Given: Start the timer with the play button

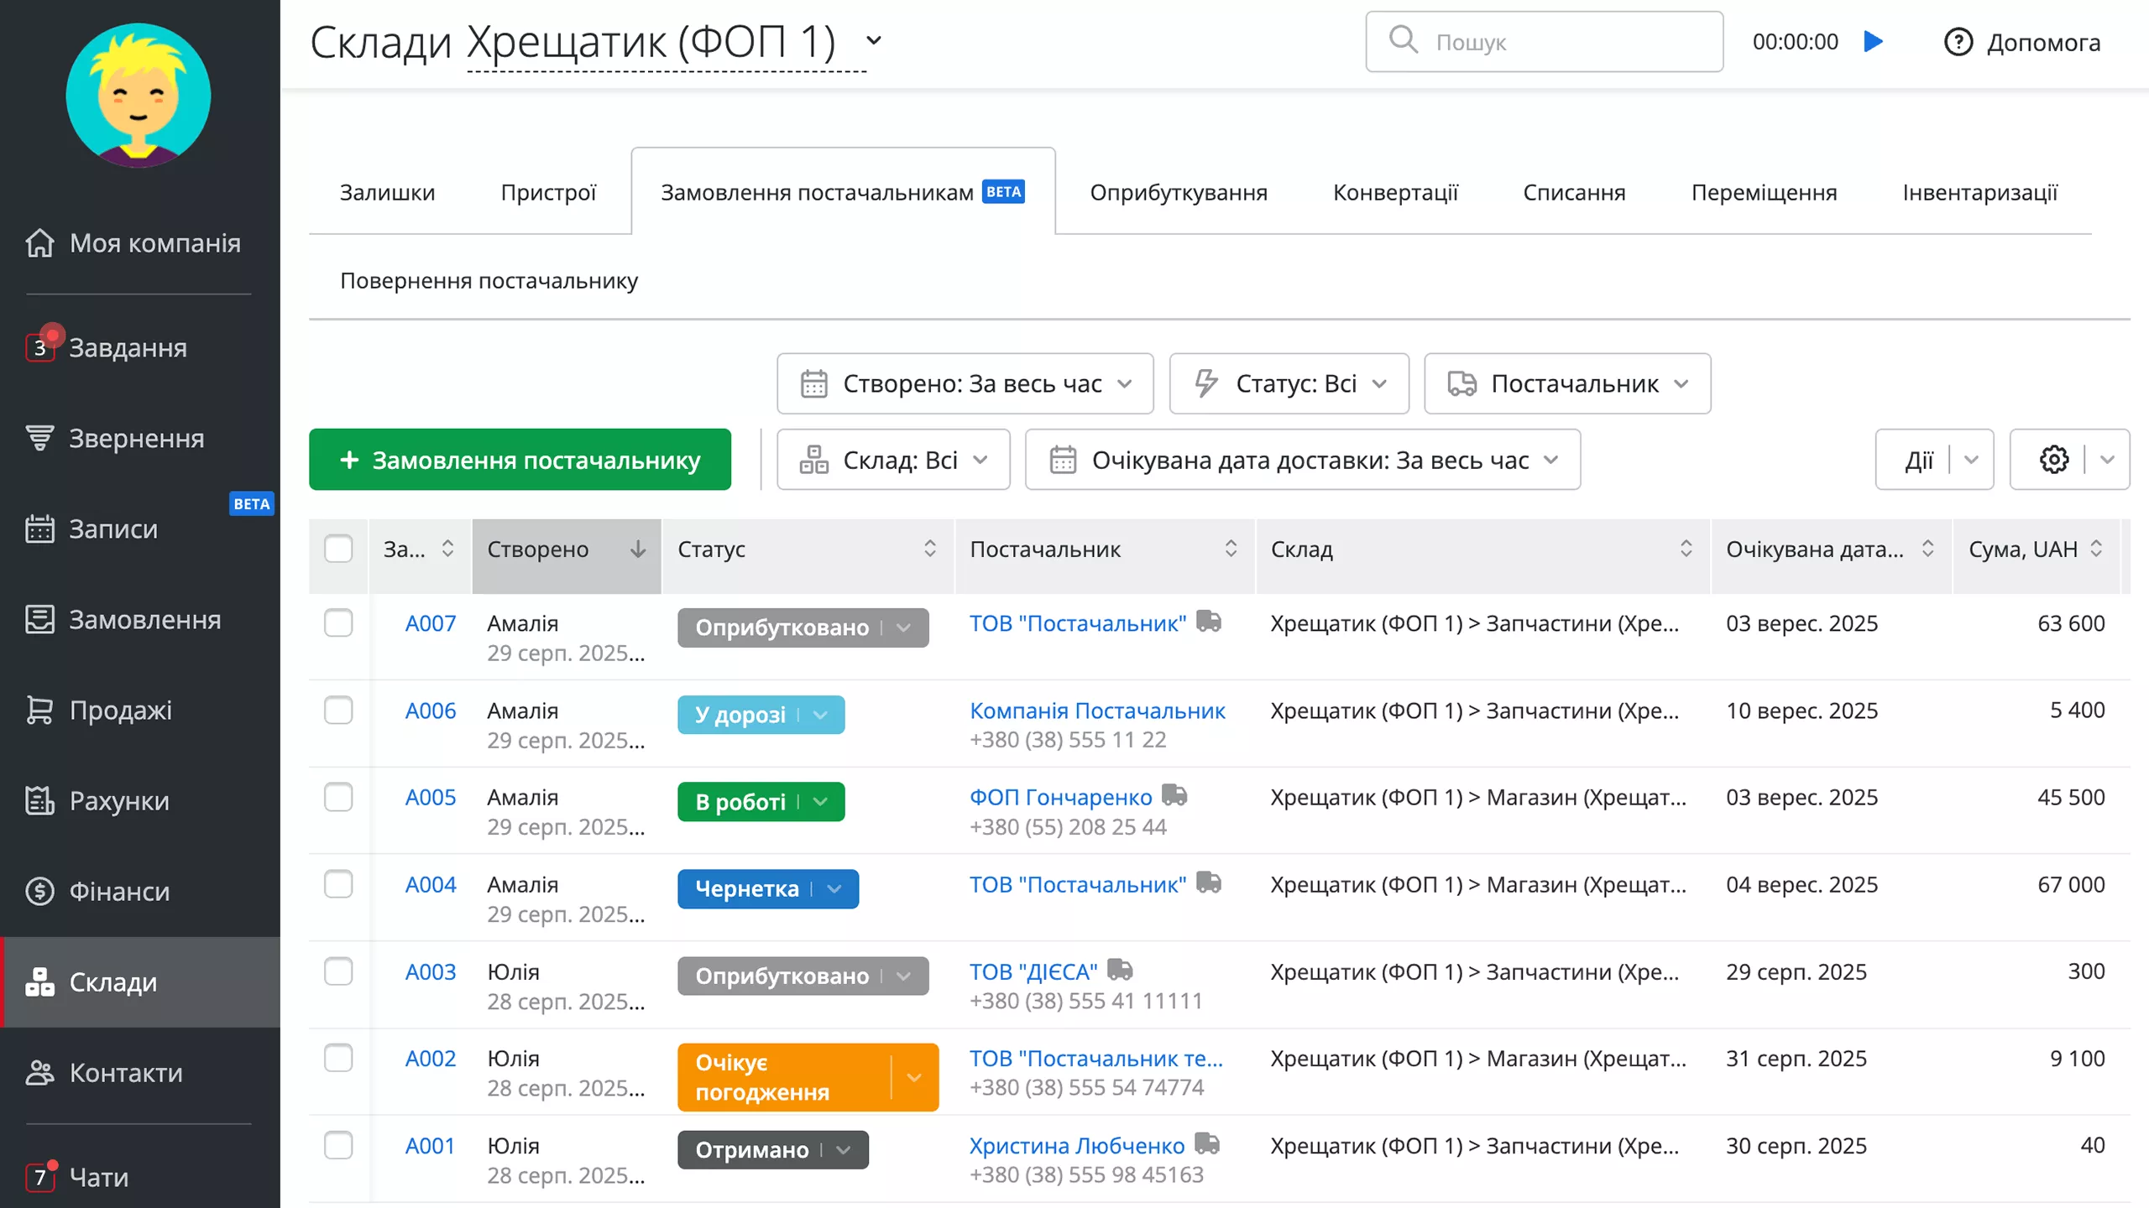Looking at the screenshot, I should pos(1873,41).
